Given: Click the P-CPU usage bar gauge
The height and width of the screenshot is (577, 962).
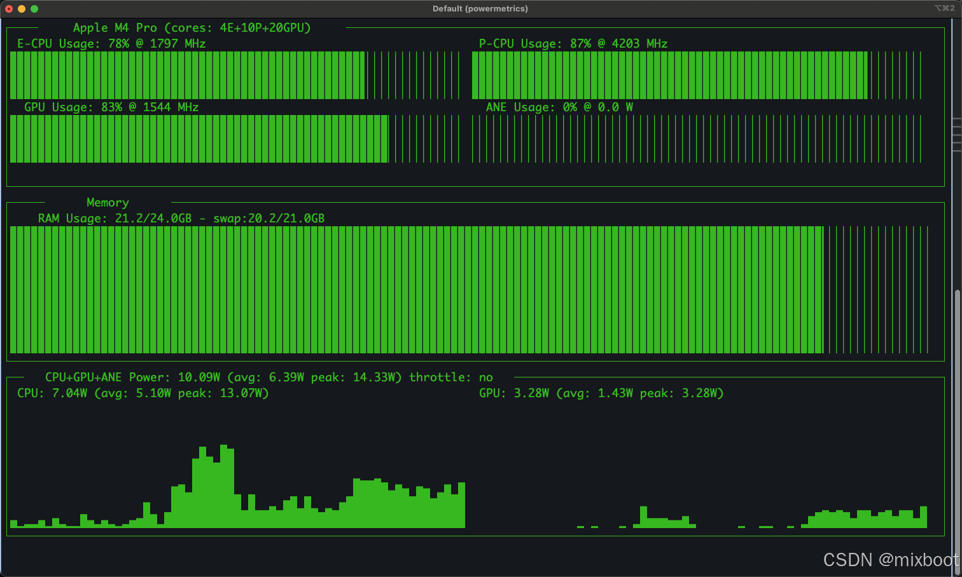Looking at the screenshot, I should tap(697, 75).
